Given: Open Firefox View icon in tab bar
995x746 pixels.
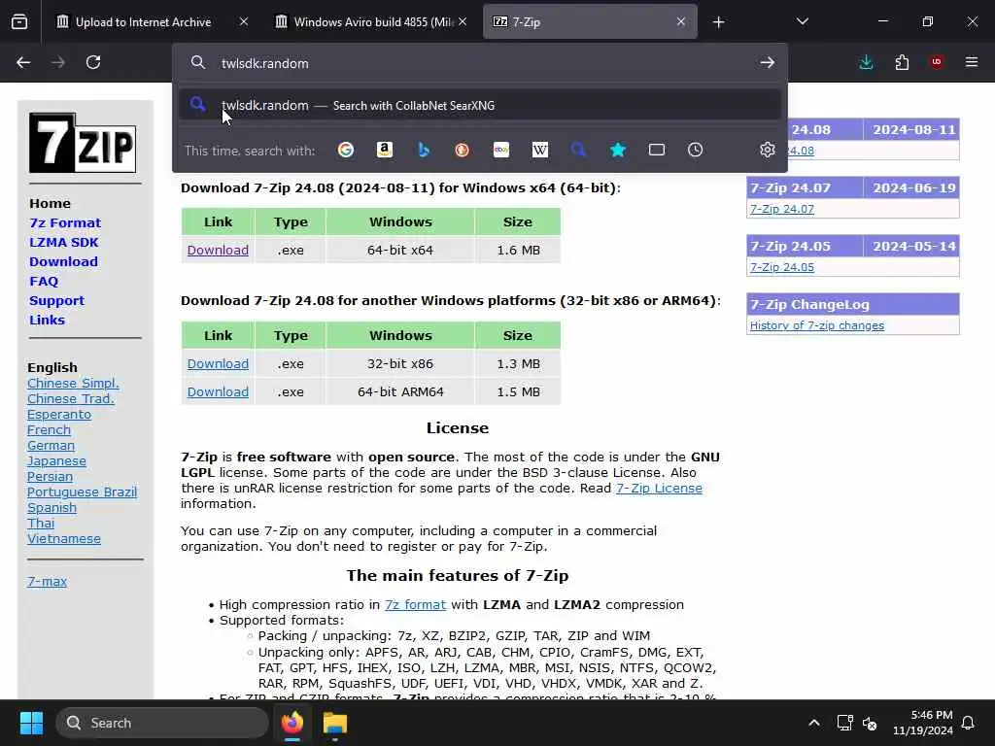Looking at the screenshot, I should coord(19,22).
